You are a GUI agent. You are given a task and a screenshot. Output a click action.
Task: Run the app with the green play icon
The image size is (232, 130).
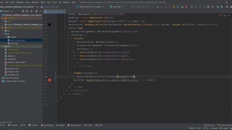158,7
